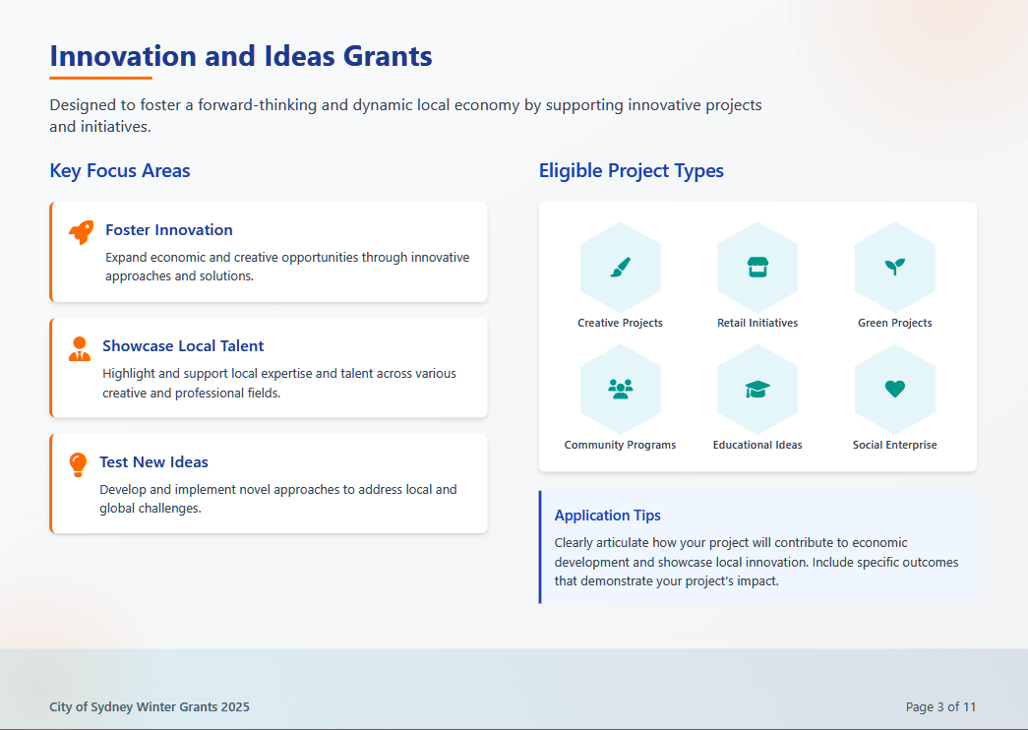This screenshot has height=730, width=1028.
Task: Select the graduation cap Educational Ideas icon
Action: point(757,389)
